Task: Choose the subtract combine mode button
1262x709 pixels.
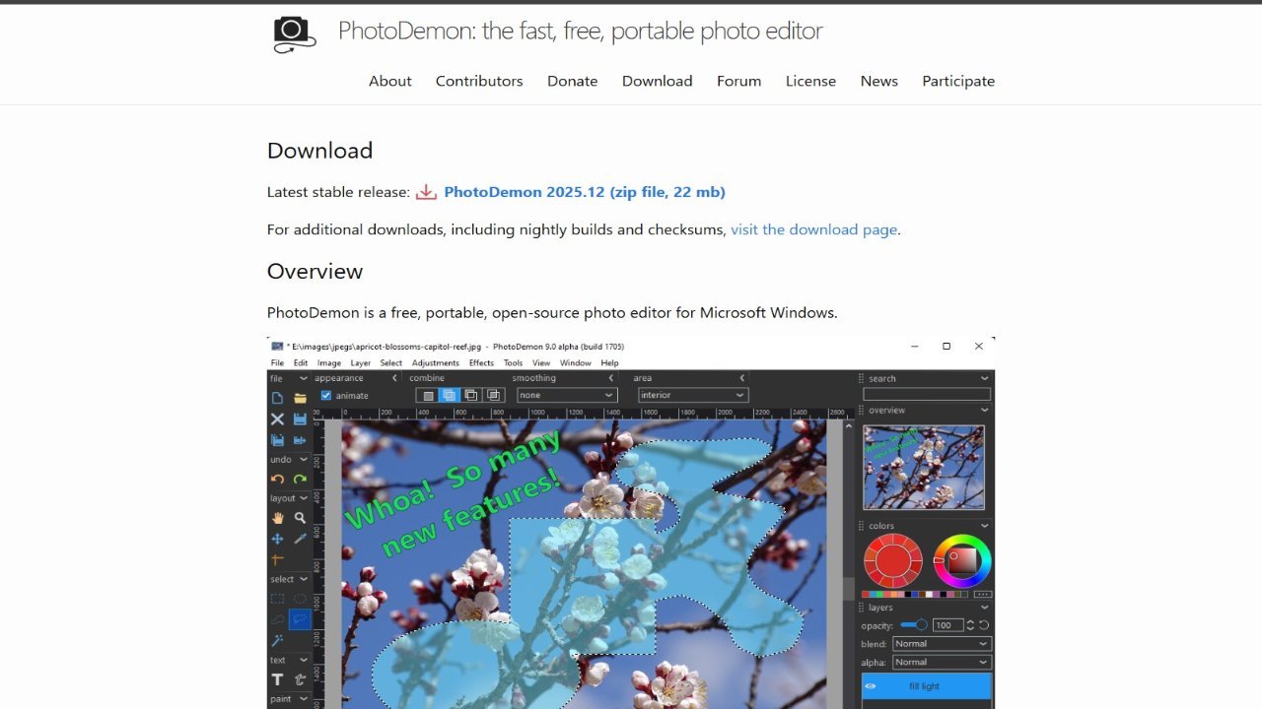Action: pyautogui.click(x=471, y=395)
